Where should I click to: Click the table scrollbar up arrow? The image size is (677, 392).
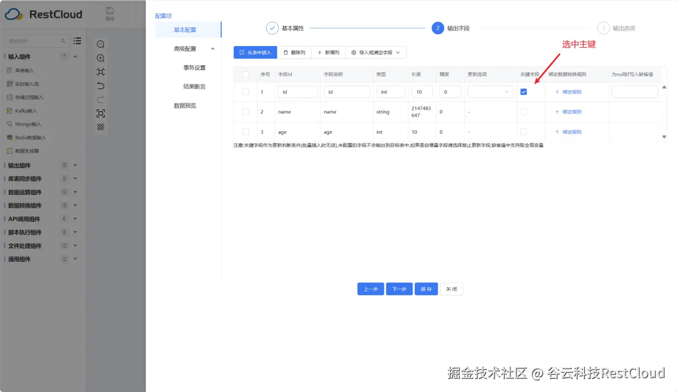click(664, 87)
